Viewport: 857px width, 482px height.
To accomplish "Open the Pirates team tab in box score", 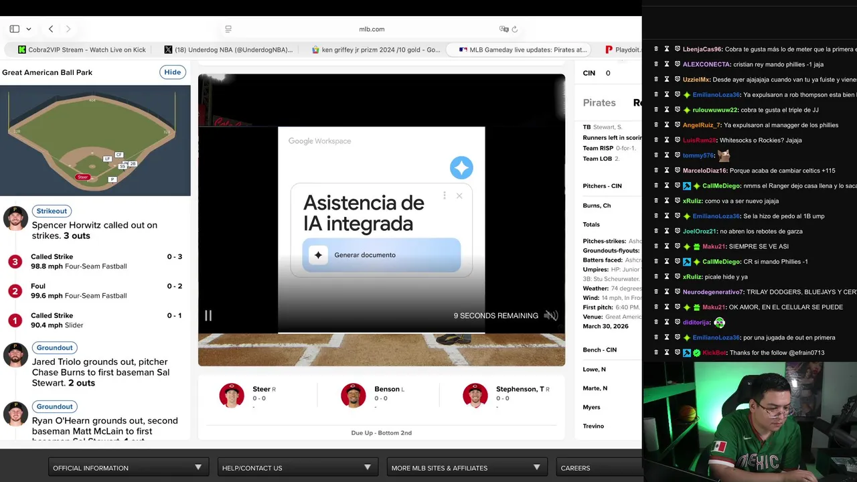I will pos(599,102).
